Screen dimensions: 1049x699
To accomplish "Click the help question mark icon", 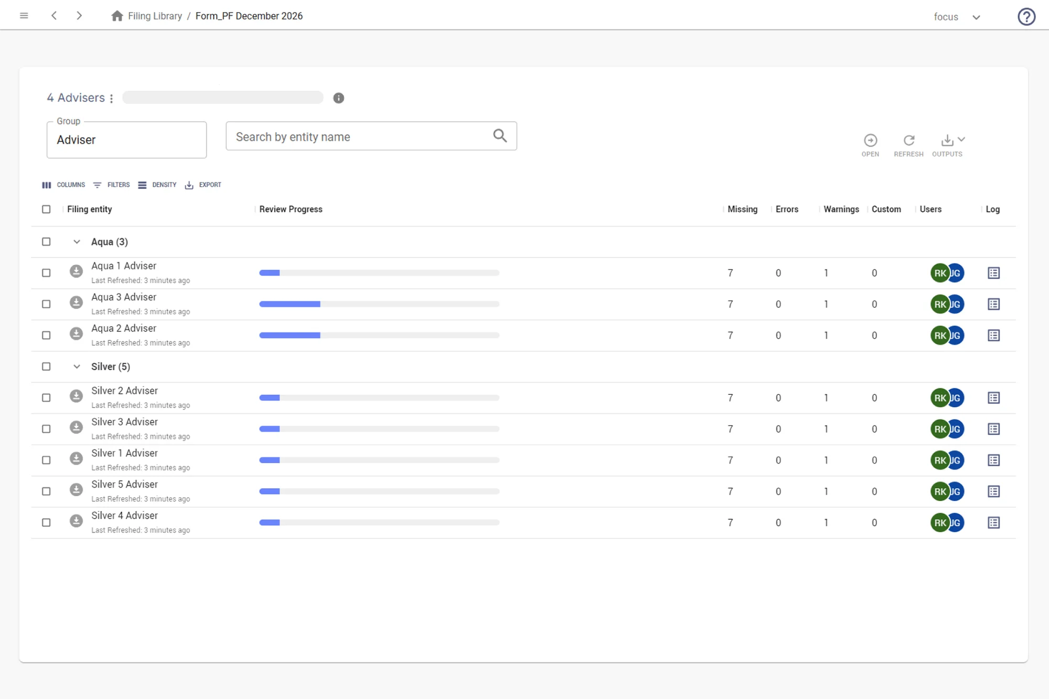I will tap(1026, 17).
